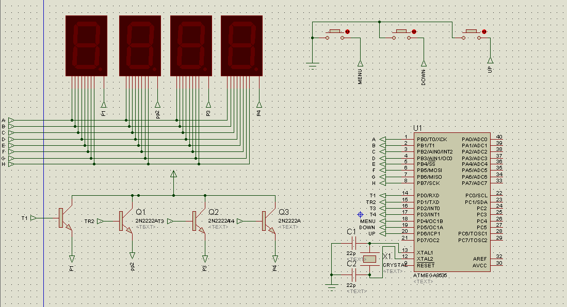Toggle the red latch dot on UP pushbutton
The height and width of the screenshot is (307, 567).
coord(484,32)
